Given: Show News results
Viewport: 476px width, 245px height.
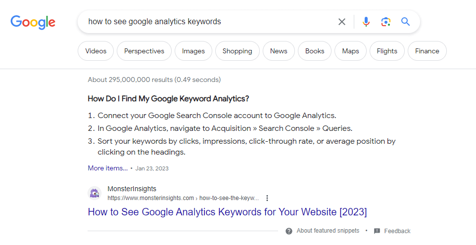Looking at the screenshot, I should click(x=279, y=51).
